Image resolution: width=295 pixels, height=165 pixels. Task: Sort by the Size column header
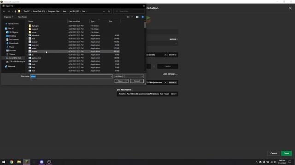111,22
